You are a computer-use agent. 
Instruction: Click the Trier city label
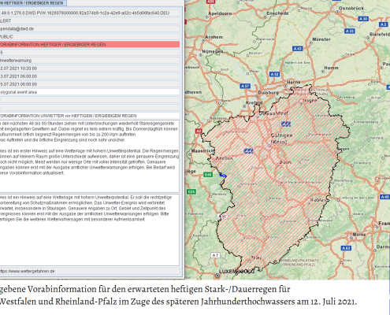[x=257, y=258]
